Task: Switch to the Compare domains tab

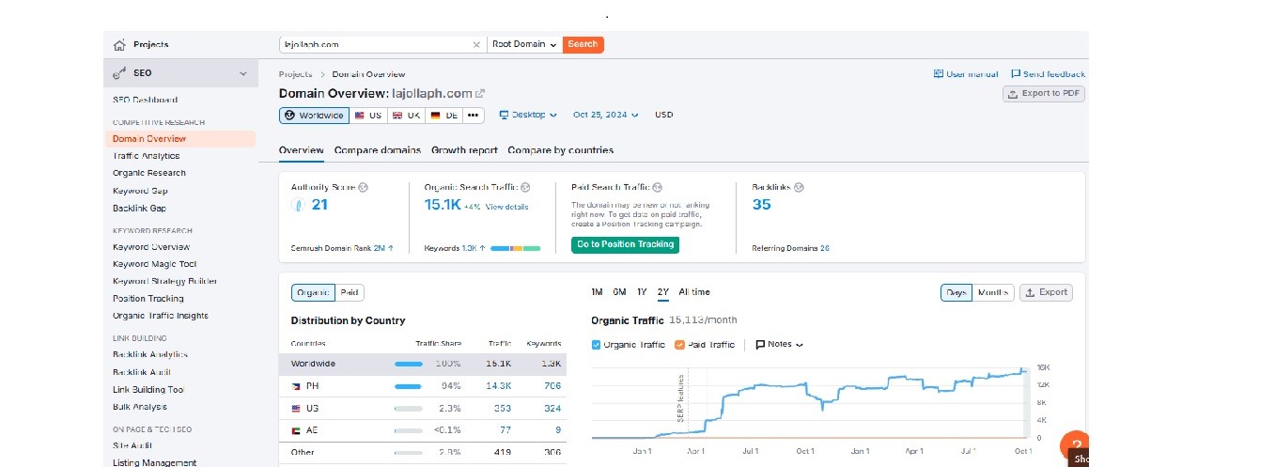Action: 377,150
